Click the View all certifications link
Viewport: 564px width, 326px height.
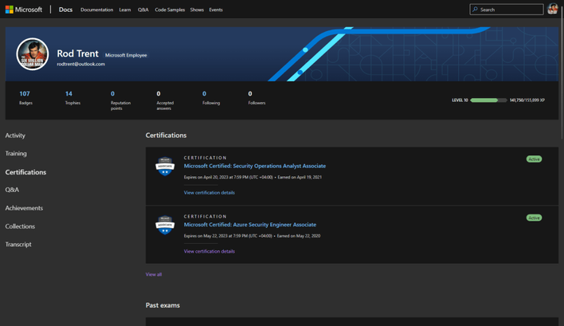[154, 274]
